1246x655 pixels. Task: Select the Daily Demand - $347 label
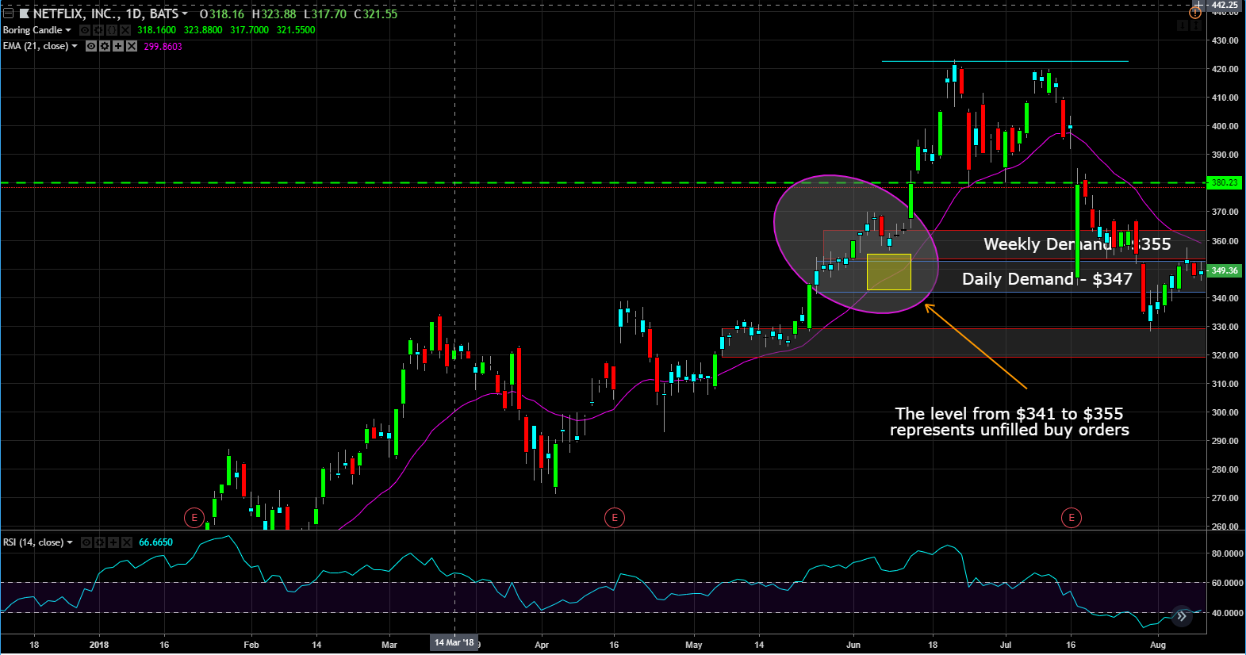(1047, 279)
